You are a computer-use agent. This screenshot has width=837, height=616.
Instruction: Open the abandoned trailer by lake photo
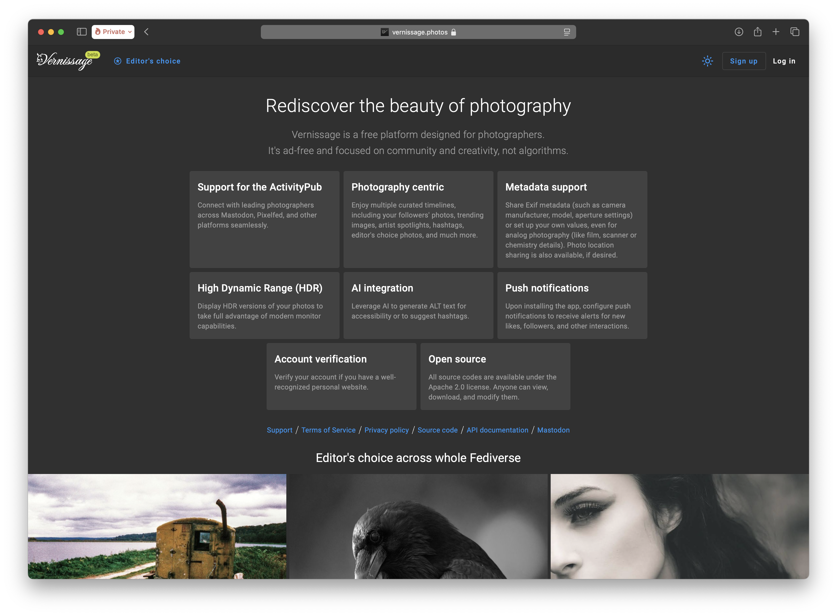pos(157,526)
